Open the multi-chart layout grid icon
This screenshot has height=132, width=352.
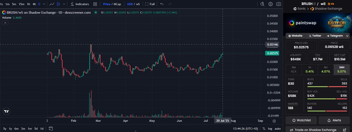coord(95,4)
